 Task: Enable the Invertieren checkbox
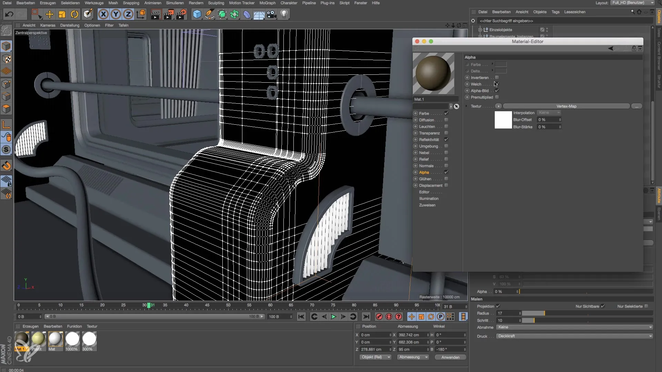497,77
